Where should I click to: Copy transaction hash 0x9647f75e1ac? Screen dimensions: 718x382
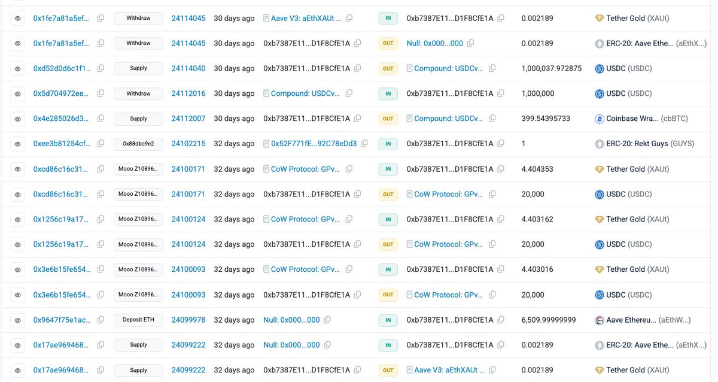[101, 320]
